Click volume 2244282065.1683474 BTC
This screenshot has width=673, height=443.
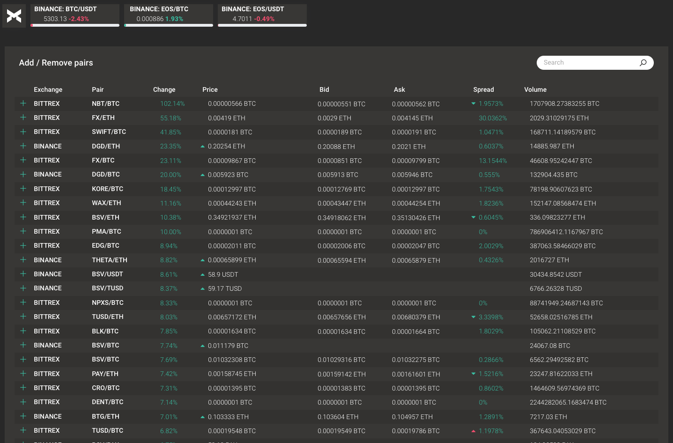568,402
